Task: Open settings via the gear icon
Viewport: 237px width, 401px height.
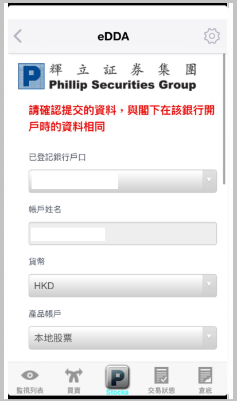Action: (x=212, y=36)
